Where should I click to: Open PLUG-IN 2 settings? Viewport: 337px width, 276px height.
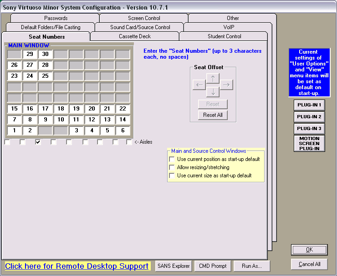[309, 117]
